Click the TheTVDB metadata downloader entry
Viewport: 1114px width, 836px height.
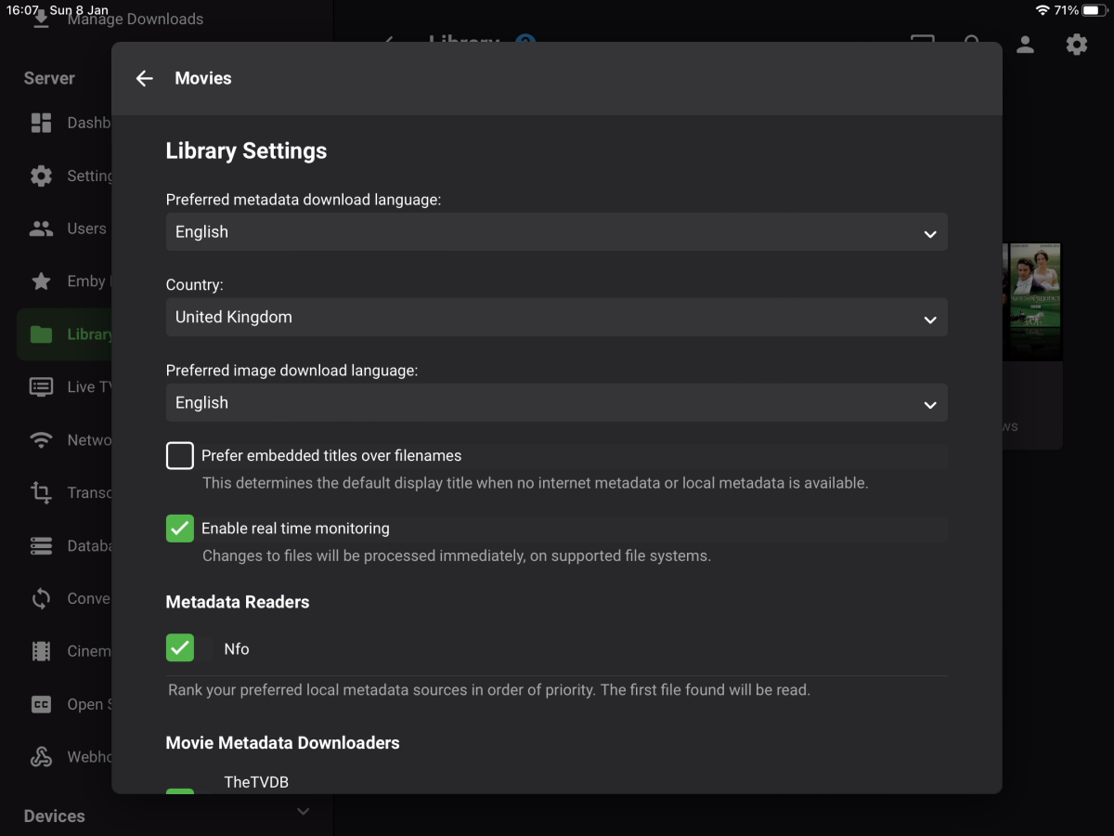click(x=256, y=782)
